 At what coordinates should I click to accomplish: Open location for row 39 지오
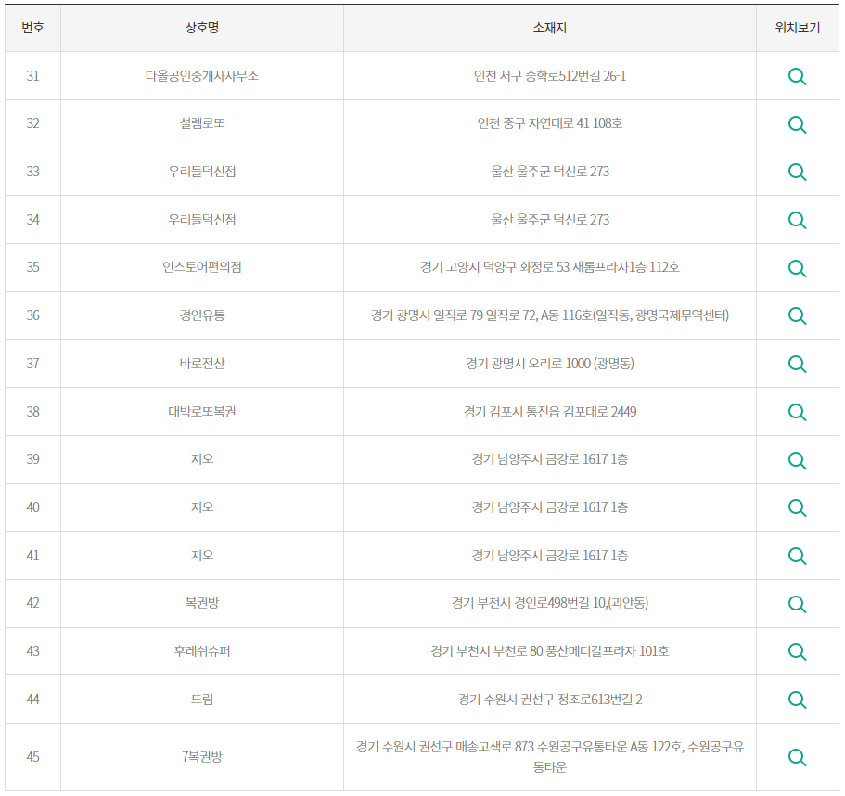click(x=797, y=460)
